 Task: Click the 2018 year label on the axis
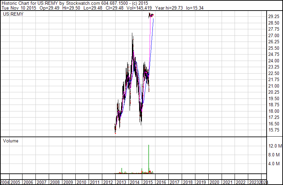point(188,182)
